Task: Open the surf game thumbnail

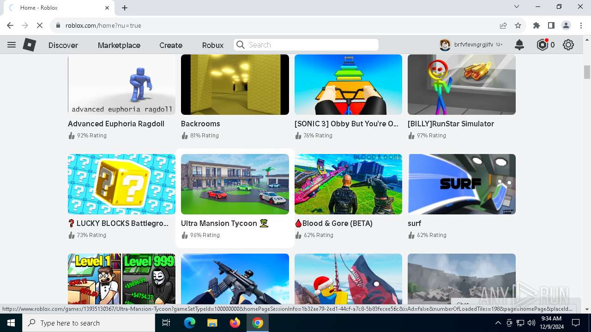Action: pyautogui.click(x=462, y=184)
